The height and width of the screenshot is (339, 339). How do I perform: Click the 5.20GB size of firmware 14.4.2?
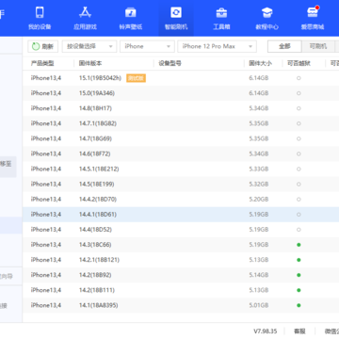(x=259, y=199)
